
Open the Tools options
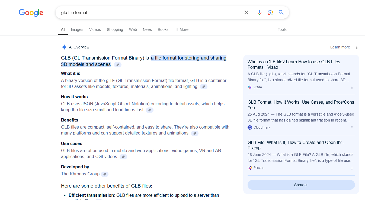click(282, 29)
